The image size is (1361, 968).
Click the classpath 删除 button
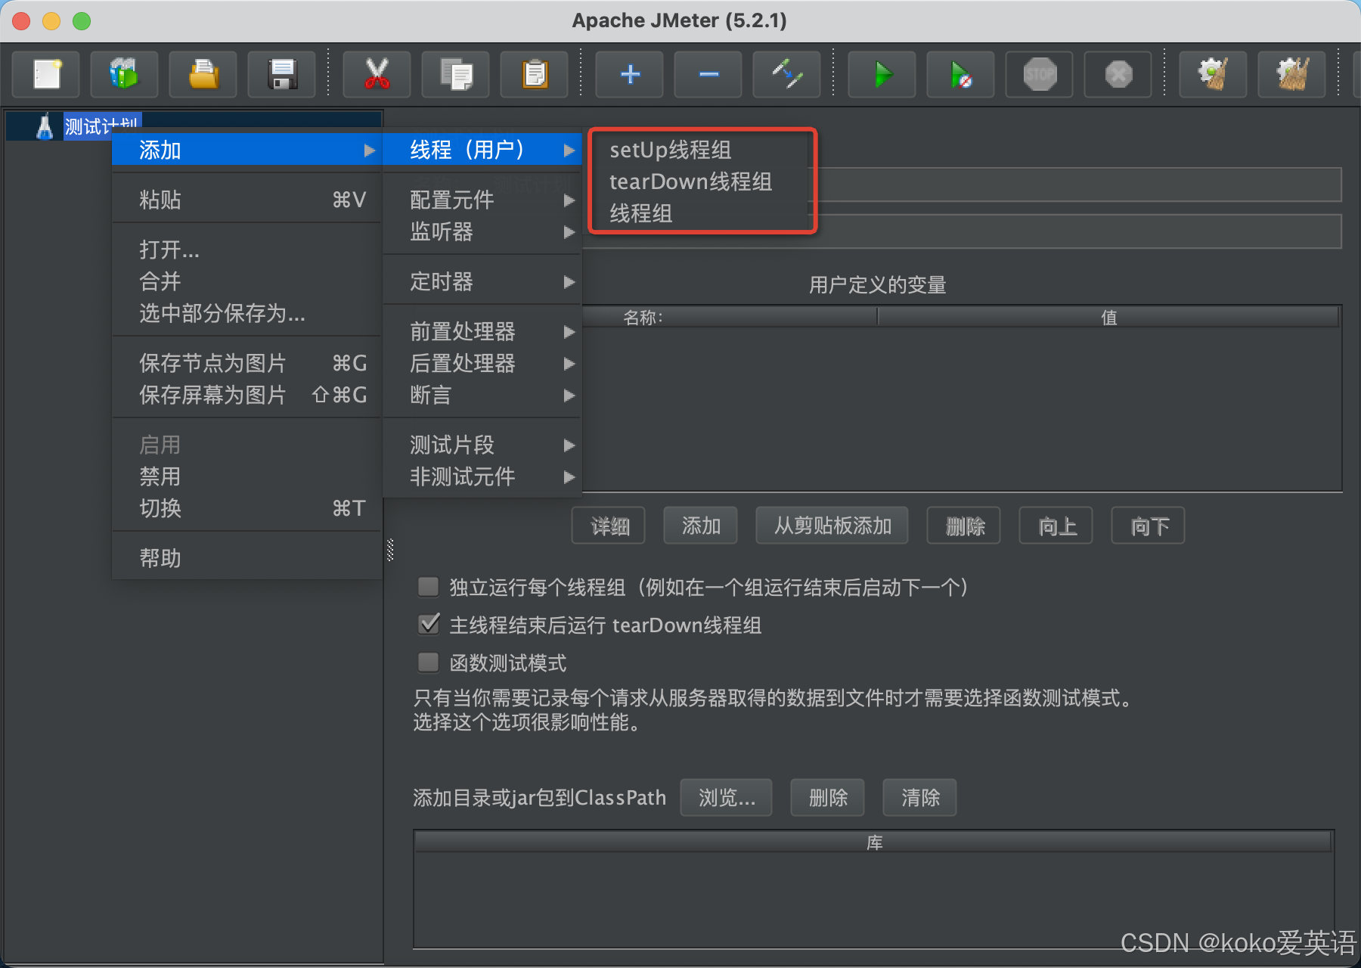[x=828, y=798]
